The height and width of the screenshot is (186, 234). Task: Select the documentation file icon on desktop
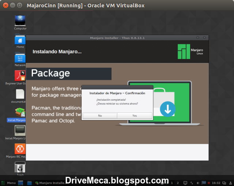[20, 96]
